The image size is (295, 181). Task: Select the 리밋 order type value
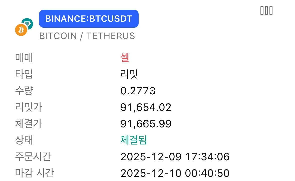pos(129,74)
